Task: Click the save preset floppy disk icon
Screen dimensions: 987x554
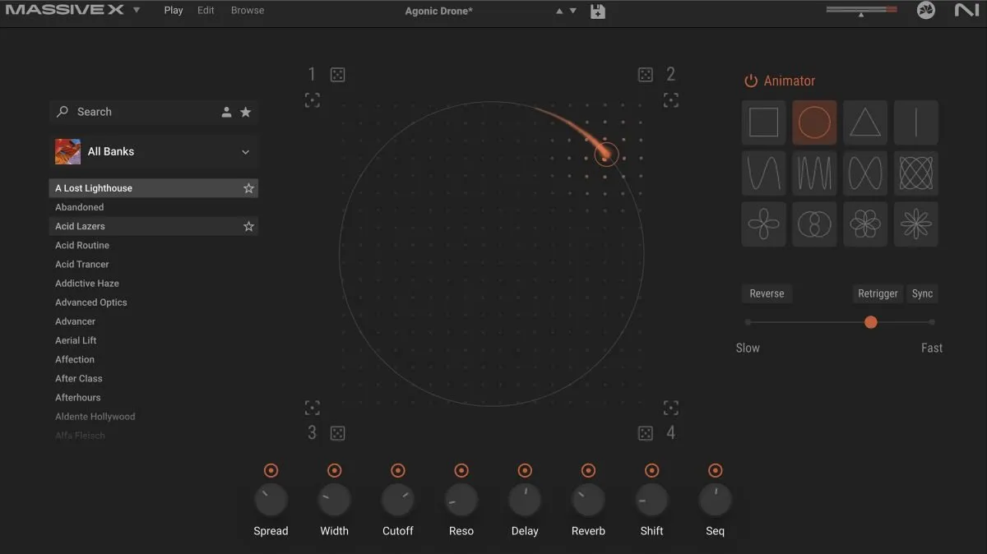Action: point(598,12)
